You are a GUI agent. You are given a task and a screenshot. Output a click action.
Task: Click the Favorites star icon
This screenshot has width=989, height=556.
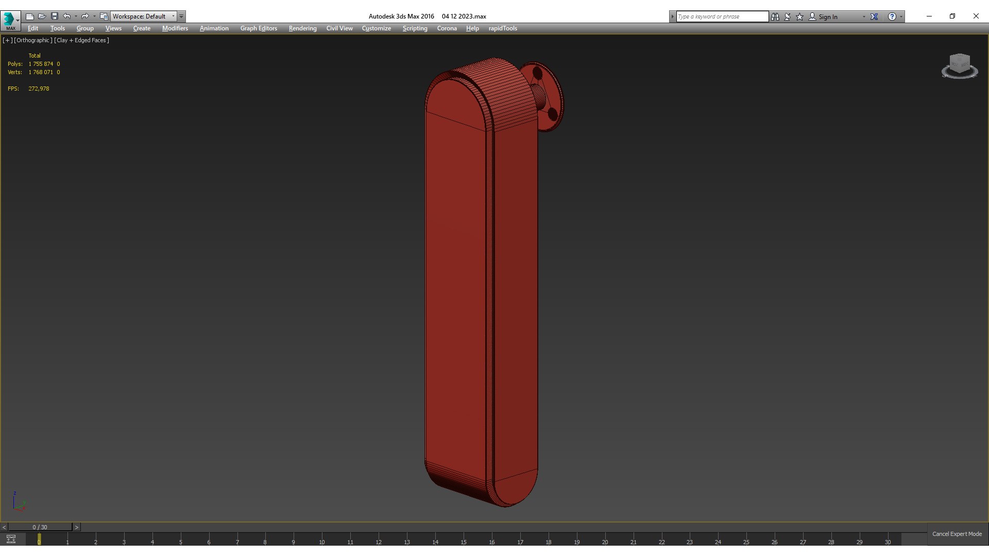(800, 16)
